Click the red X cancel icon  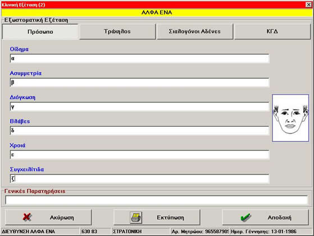[x=27, y=217]
